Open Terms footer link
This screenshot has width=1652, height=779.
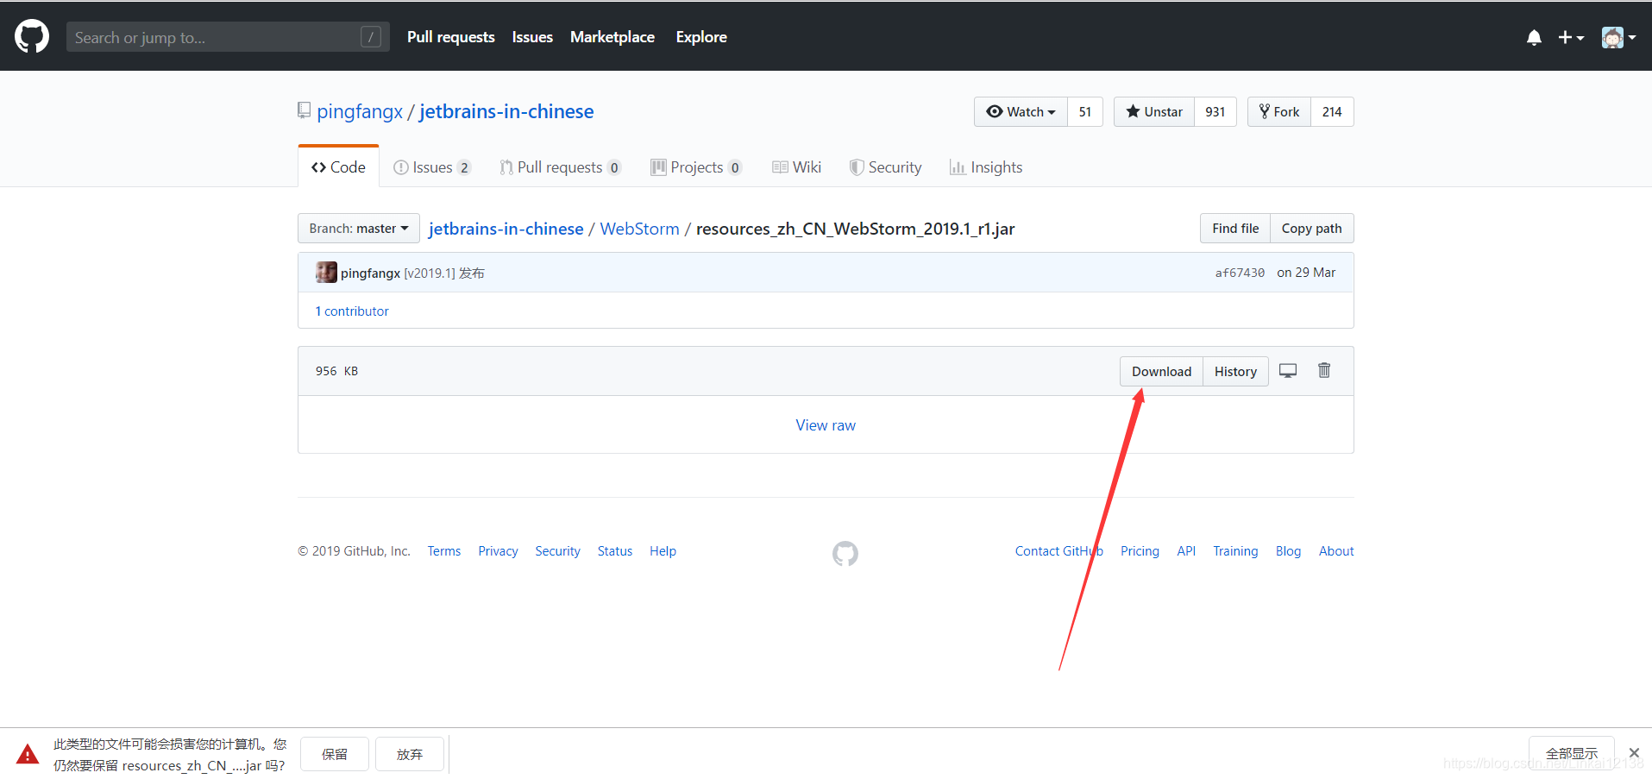(x=444, y=551)
